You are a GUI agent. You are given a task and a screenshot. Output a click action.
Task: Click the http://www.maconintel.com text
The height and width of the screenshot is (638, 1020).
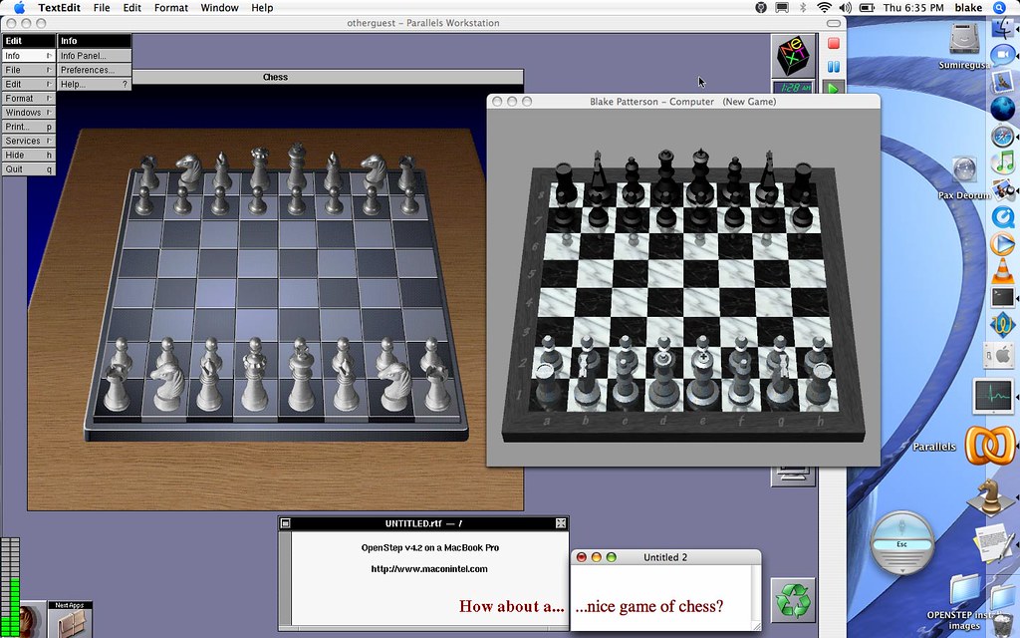click(429, 569)
